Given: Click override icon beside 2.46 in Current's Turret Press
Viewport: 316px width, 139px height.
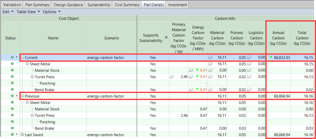Looking at the screenshot, I should (172, 77).
